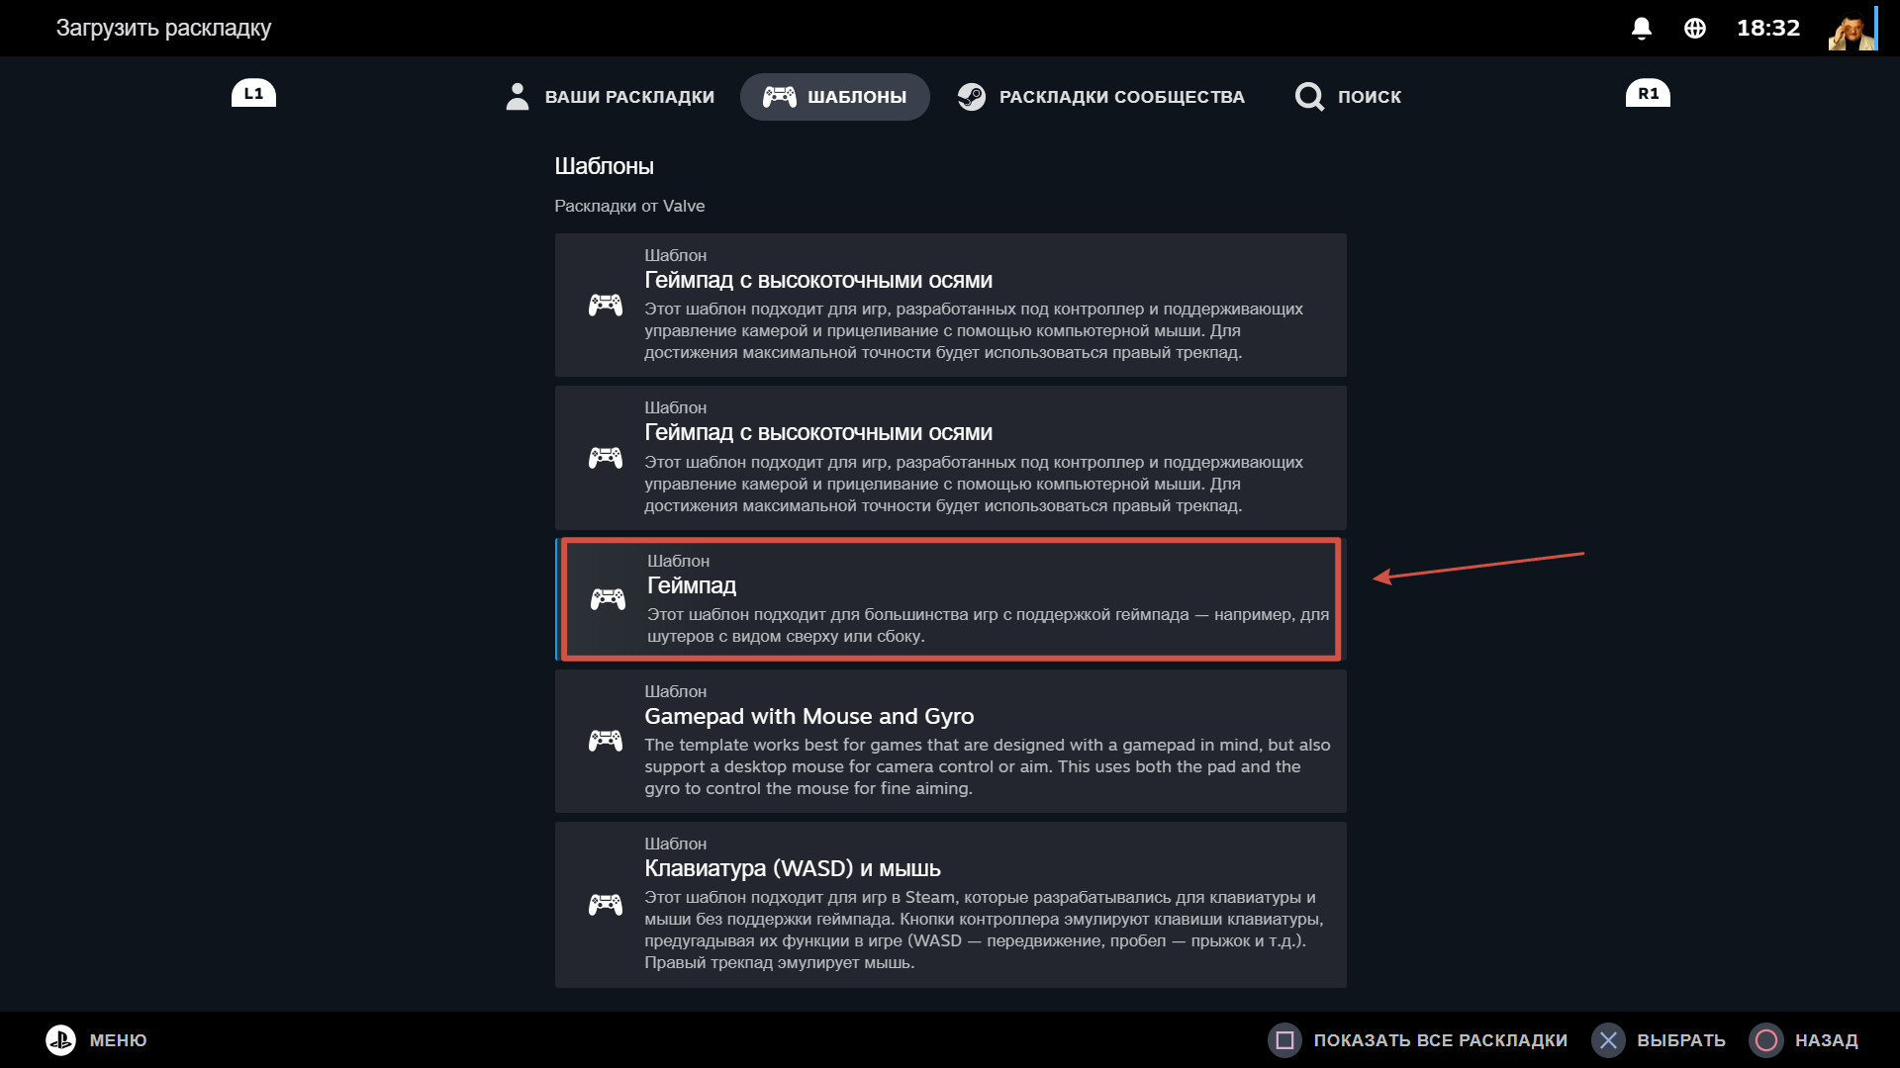Click the clock showing 18:32
The height and width of the screenshot is (1068, 1900).
click(x=1767, y=28)
